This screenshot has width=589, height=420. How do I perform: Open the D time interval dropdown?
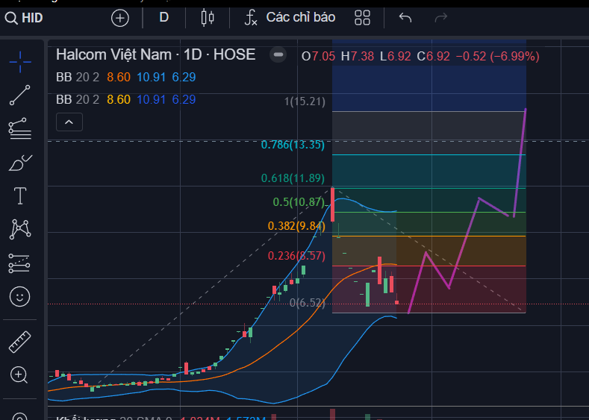tap(164, 17)
